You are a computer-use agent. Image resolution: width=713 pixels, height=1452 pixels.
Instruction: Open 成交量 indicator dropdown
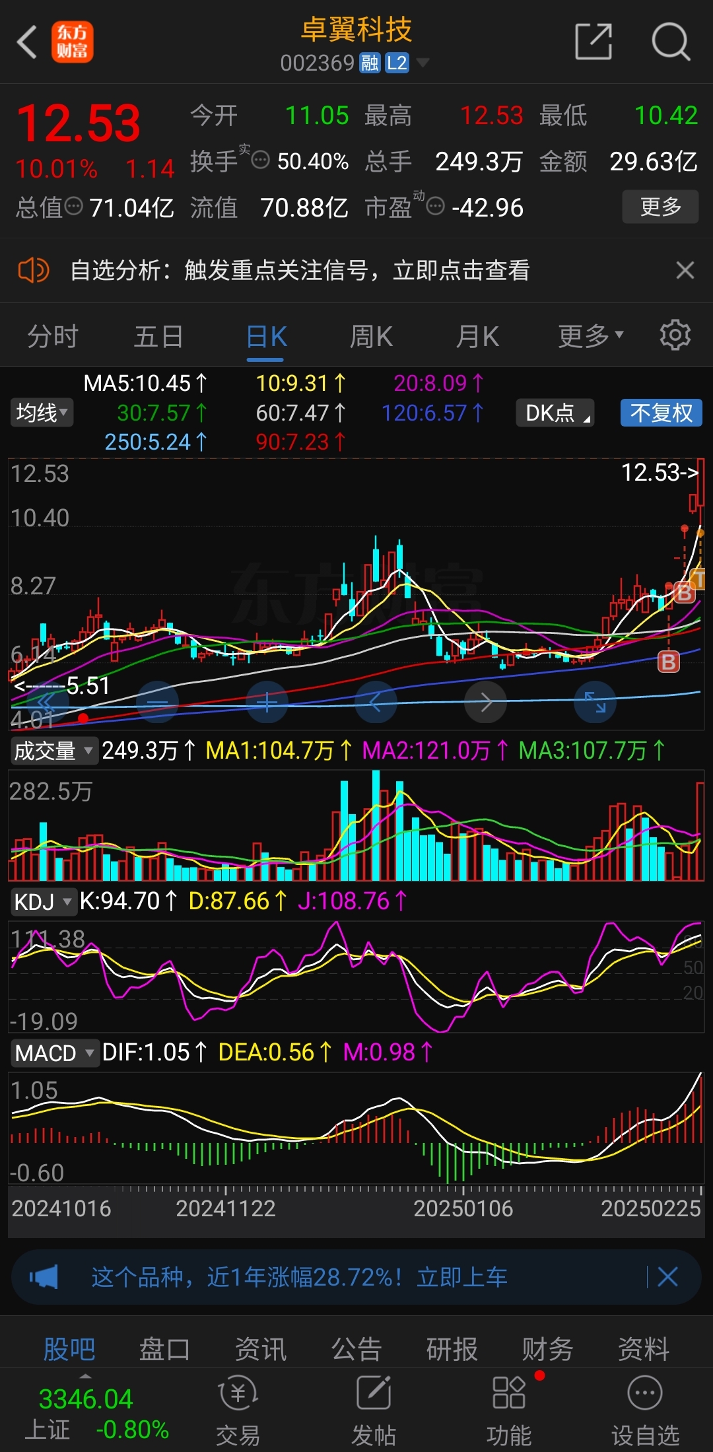[54, 751]
